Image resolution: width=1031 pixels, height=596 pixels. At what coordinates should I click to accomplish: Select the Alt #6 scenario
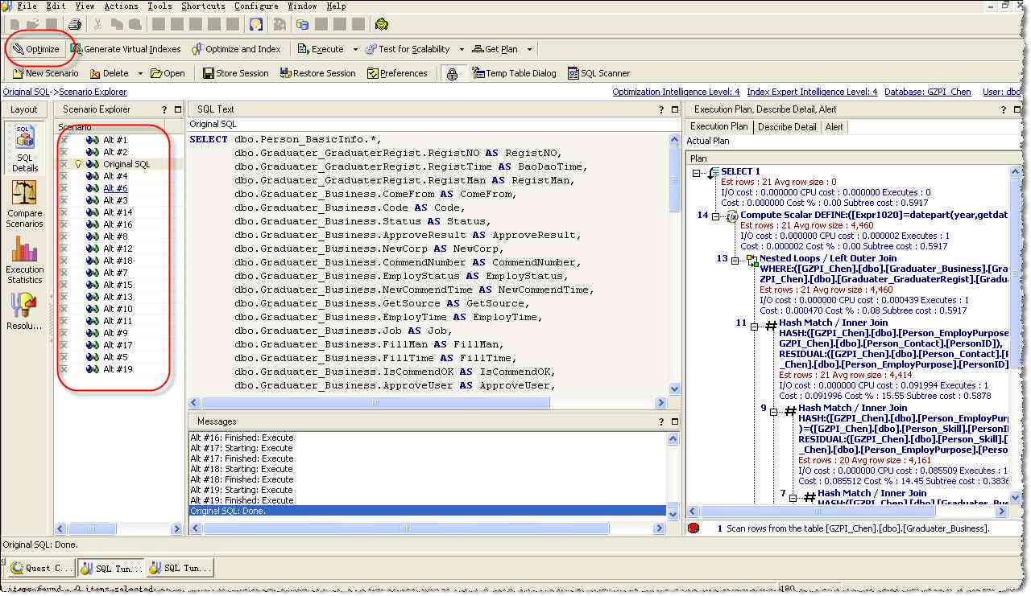pyautogui.click(x=115, y=188)
